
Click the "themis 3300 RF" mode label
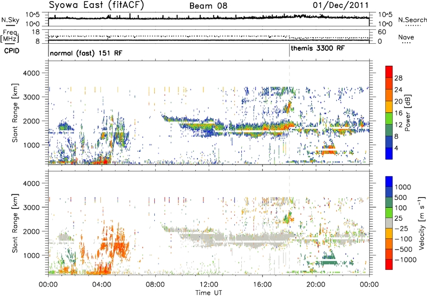click(318, 48)
